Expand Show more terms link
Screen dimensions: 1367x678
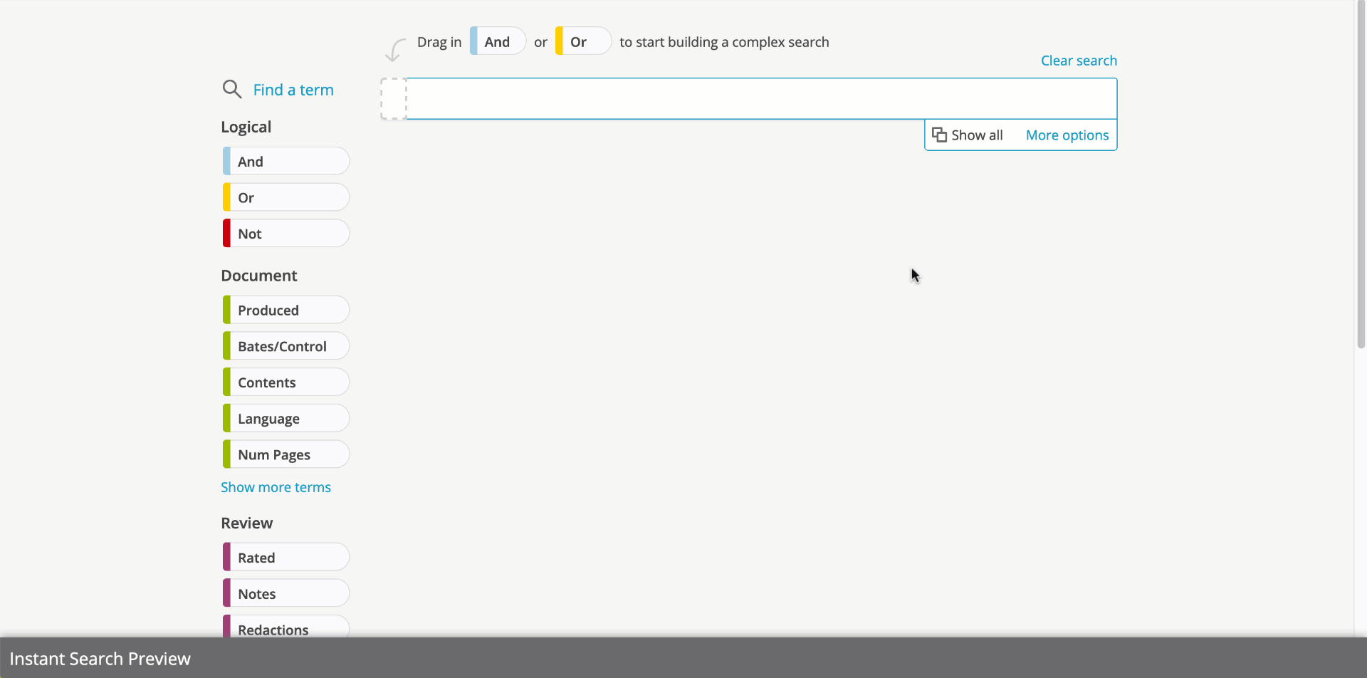pos(276,487)
